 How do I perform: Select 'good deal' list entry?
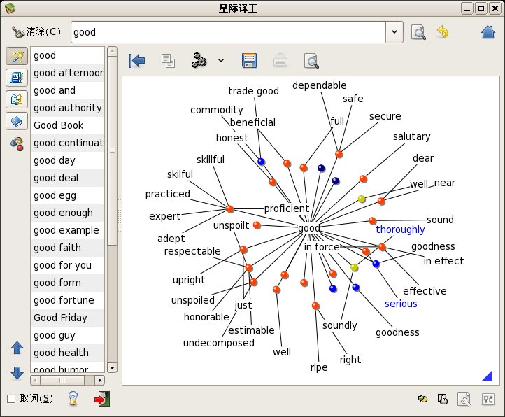67,178
